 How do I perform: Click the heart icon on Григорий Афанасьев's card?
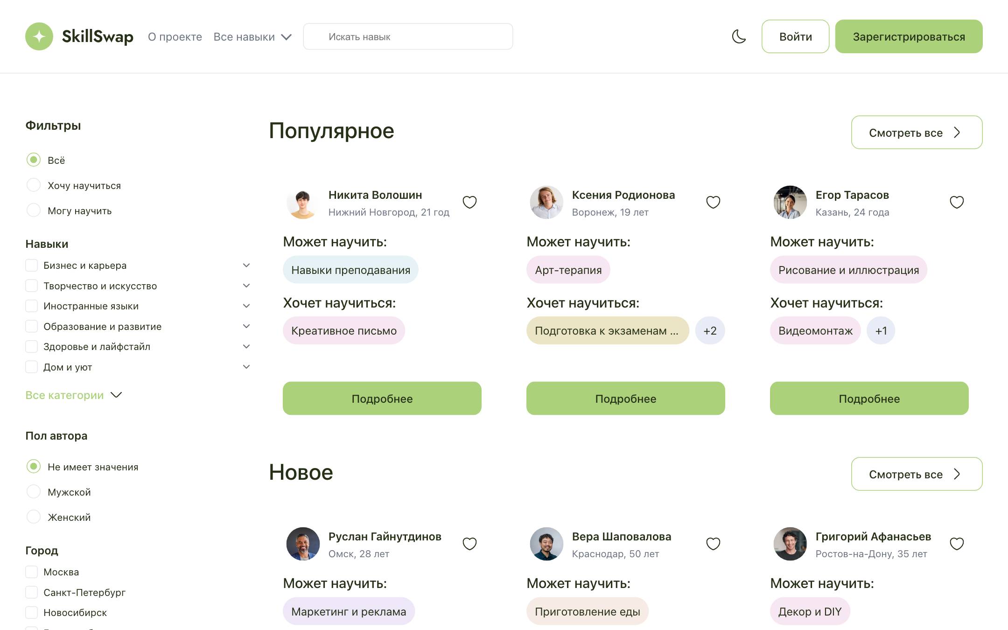(957, 544)
